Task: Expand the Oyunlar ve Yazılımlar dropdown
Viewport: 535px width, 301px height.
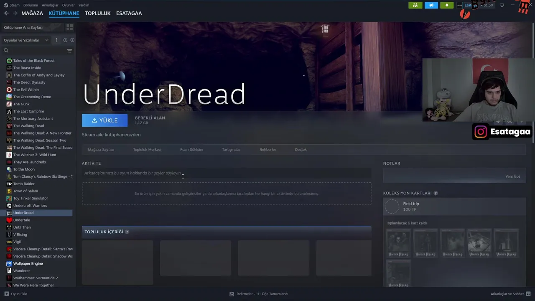Action: pyautogui.click(x=26, y=40)
